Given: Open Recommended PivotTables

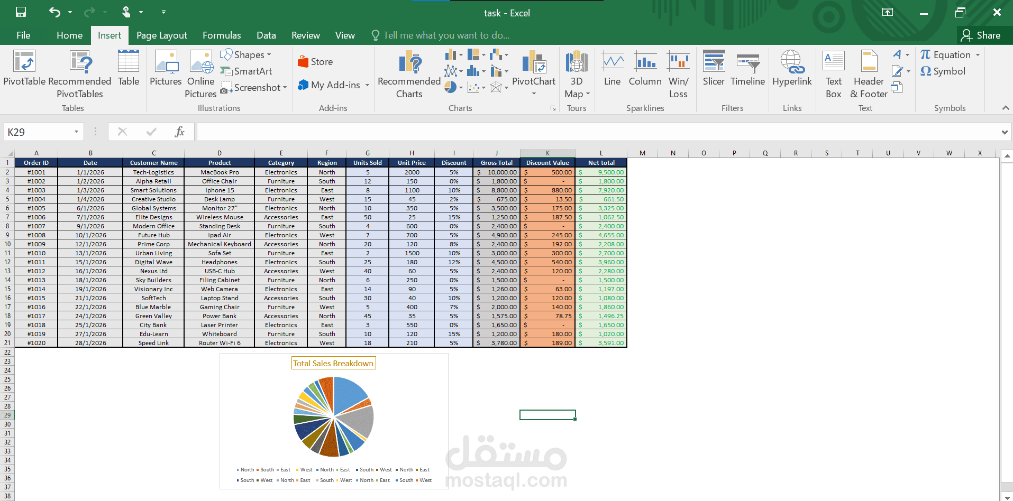Looking at the screenshot, I should click(x=80, y=73).
